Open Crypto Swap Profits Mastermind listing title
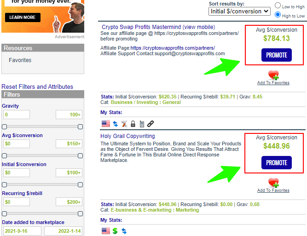This screenshot has height=236, width=307. [x=158, y=27]
